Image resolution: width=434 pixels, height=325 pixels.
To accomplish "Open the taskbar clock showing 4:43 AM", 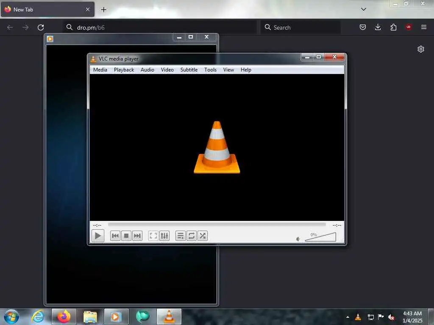I will (x=412, y=317).
